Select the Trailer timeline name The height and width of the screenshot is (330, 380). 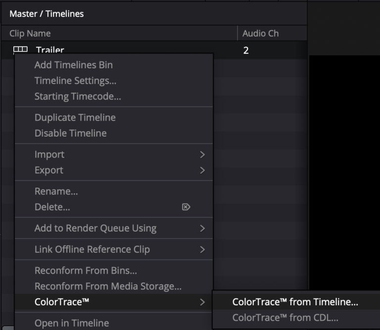point(50,50)
